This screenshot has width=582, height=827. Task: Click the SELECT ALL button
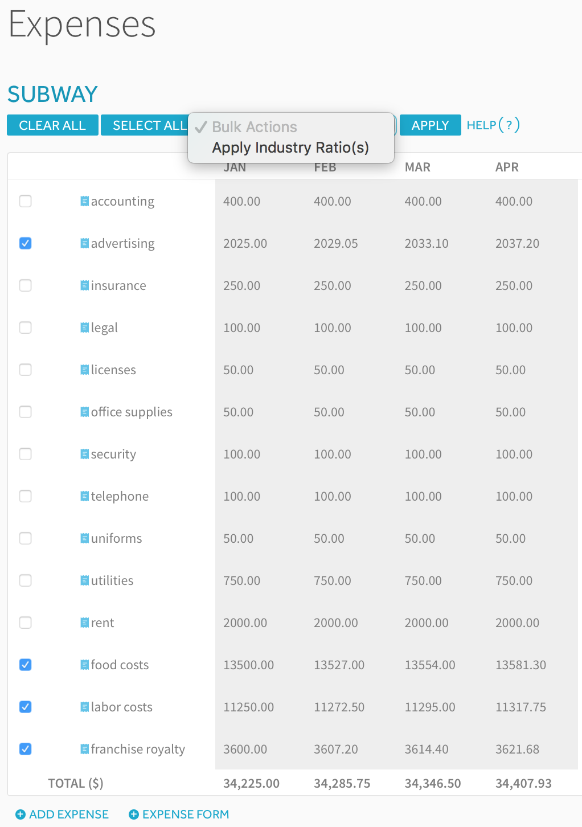(145, 125)
